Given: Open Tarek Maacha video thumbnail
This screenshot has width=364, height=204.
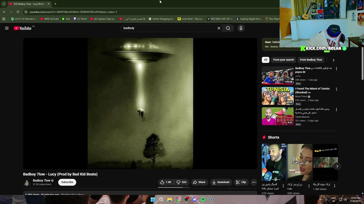Looking at the screenshot, I should click(278, 116).
